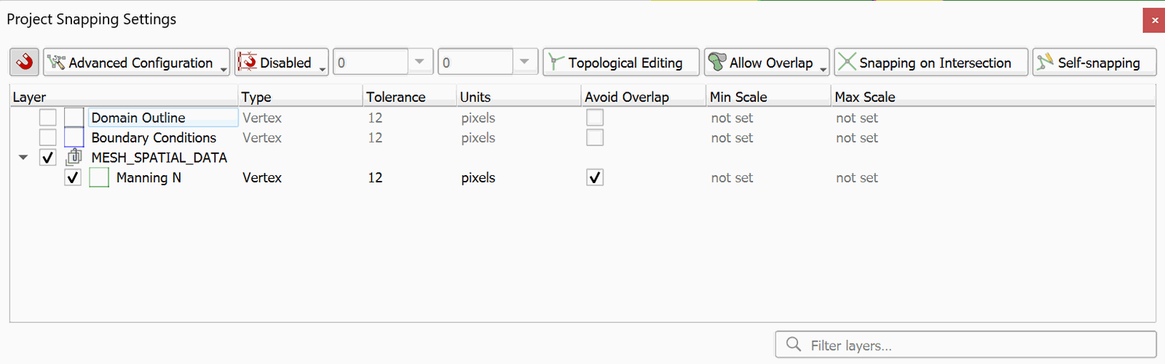Enable snapping for Domain Outline layer
1165x364 pixels.
[x=48, y=117]
